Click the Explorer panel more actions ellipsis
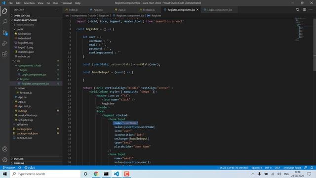The width and height of the screenshot is (316, 178). [57, 10]
